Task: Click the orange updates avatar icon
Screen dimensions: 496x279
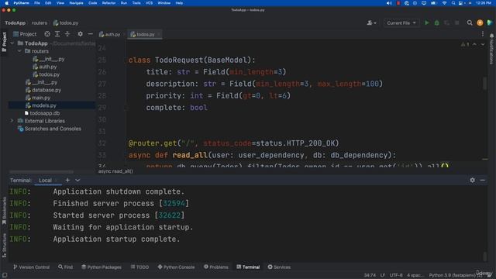Action: [x=480, y=22]
